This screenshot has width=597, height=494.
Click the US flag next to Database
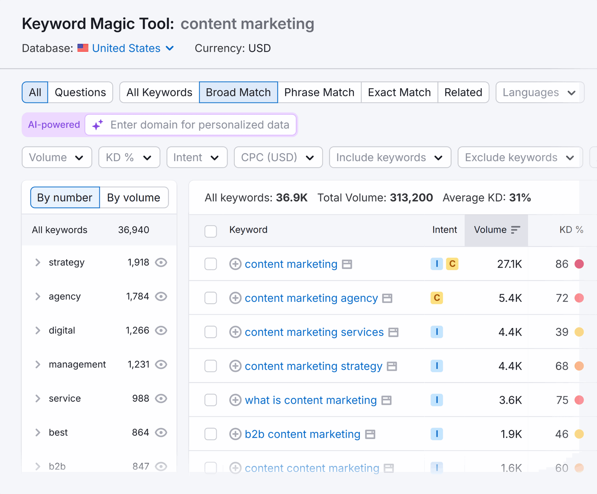point(83,48)
